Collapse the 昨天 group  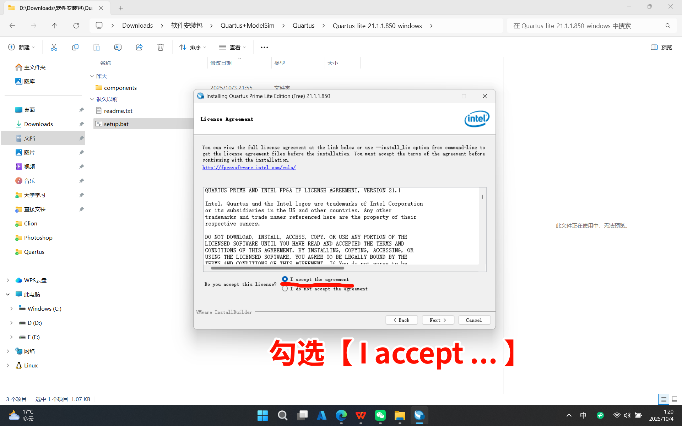92,76
